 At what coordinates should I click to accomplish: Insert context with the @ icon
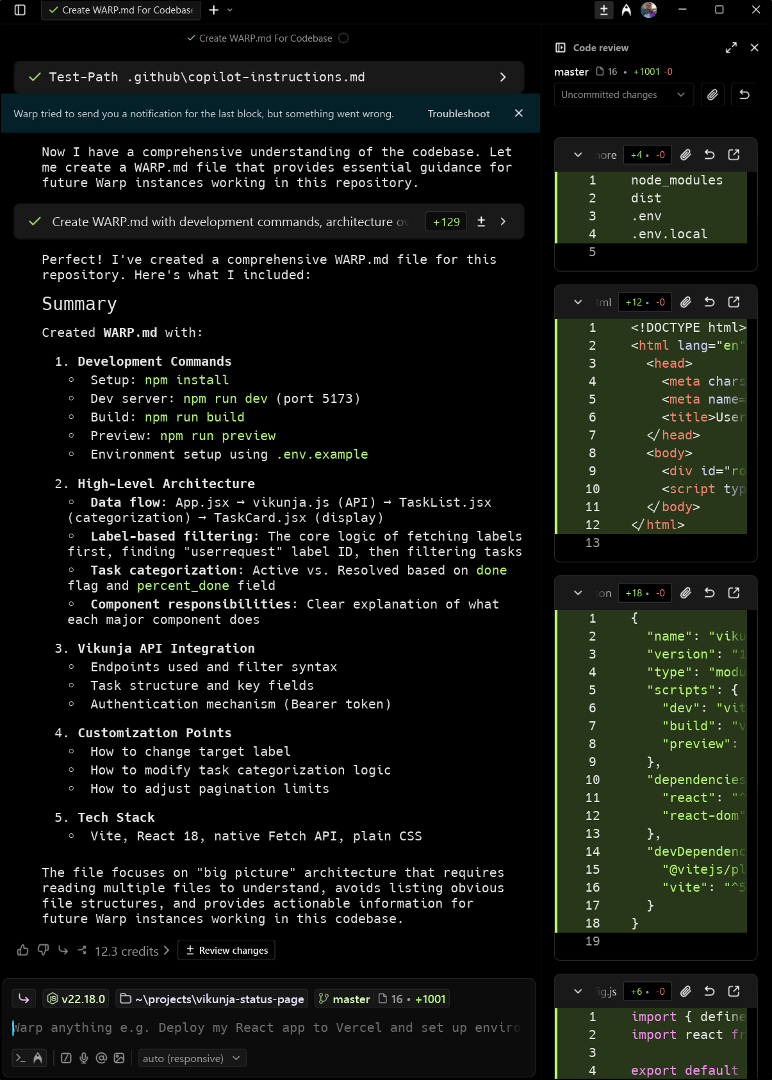pos(101,1058)
